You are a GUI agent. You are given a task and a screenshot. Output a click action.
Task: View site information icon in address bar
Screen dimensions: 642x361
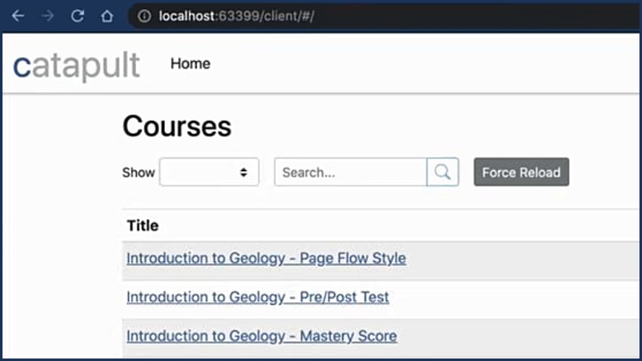click(145, 16)
